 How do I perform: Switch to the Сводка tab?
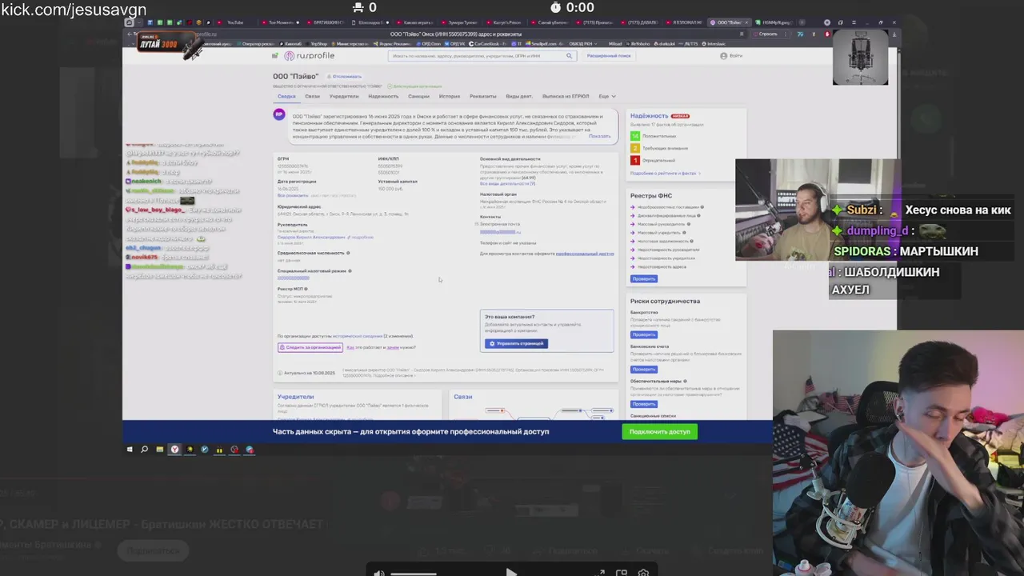pyautogui.click(x=286, y=96)
